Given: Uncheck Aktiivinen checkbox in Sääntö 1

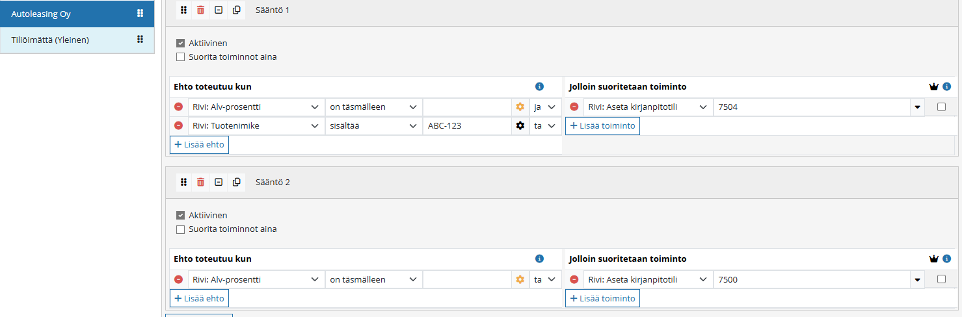Looking at the screenshot, I should click(x=181, y=44).
